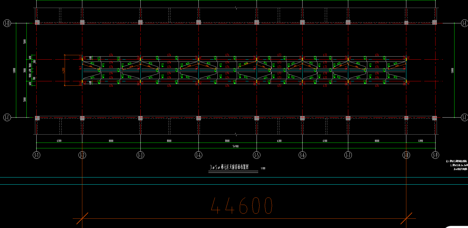Select the column at axes 3-3 and 3-C
The width and height of the screenshot is (468, 228).
(x=140, y=118)
